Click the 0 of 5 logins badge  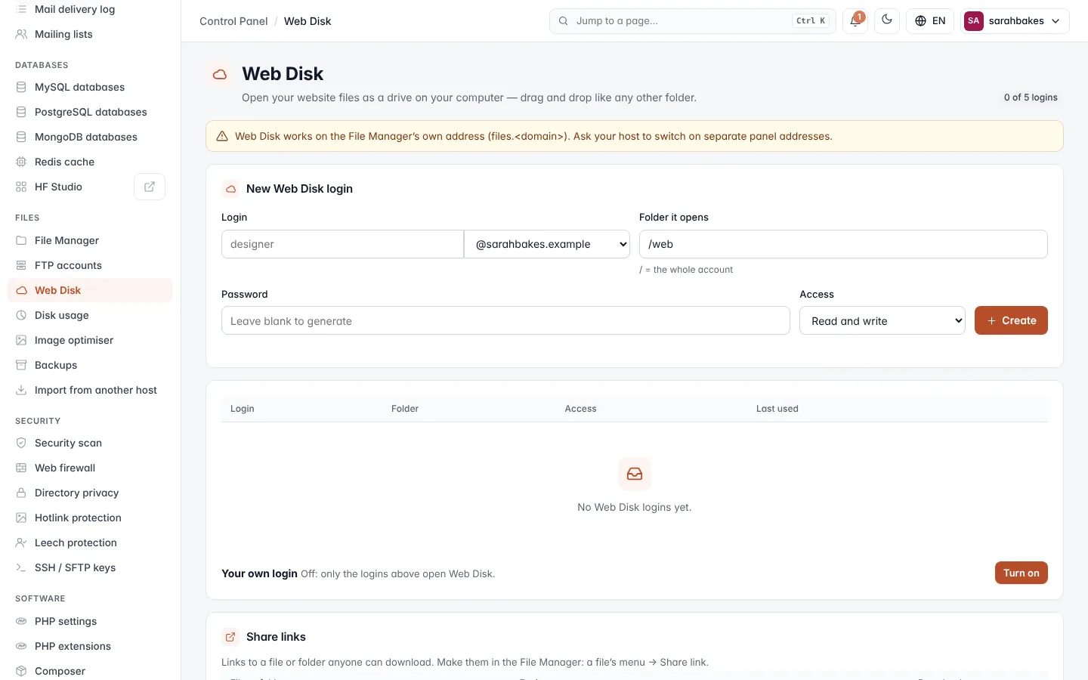pyautogui.click(x=1031, y=97)
